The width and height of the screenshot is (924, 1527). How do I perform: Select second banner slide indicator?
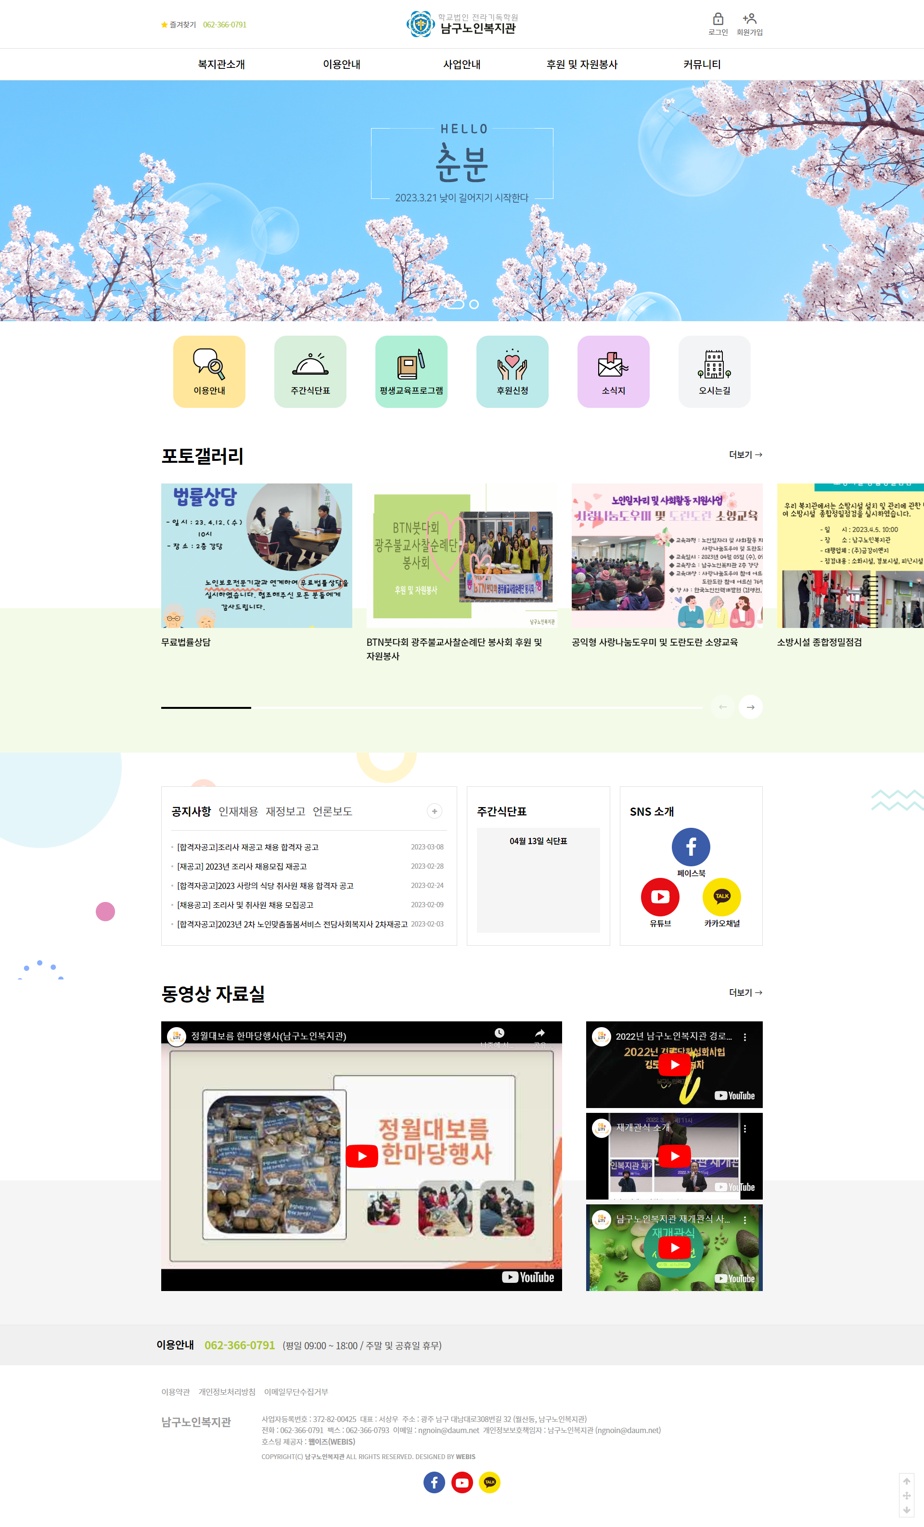(x=474, y=304)
